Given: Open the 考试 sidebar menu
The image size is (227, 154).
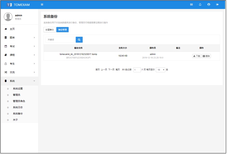Looking at the screenshot, I should [x=20, y=46].
